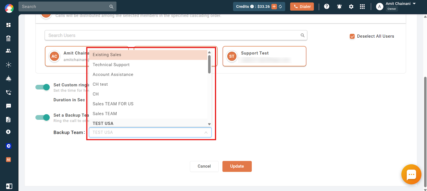Focus the Search Users field

point(176,35)
